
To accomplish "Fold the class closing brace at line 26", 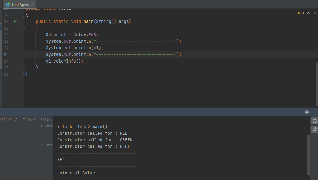I will tap(24, 74).
